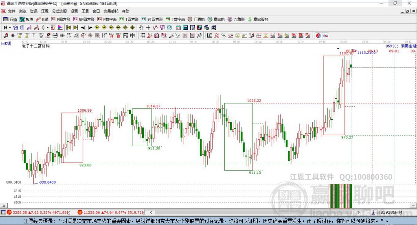The image size is (417, 225).
Task: Click the first yellow diamond arrow icon
Action: (97, 28)
